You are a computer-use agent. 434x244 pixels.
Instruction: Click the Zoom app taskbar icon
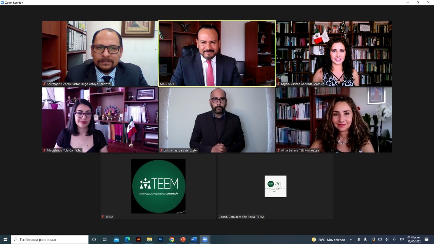(205, 240)
